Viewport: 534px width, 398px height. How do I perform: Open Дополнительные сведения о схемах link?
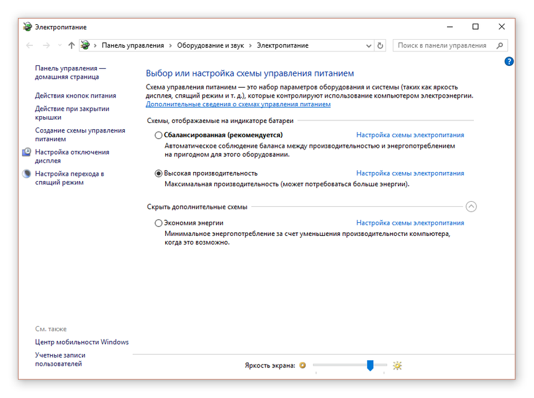pos(238,104)
